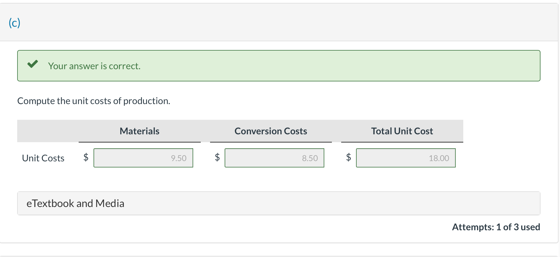Click the 'Your answer is correct.' message
The height and width of the screenshot is (257, 560).
pos(94,66)
